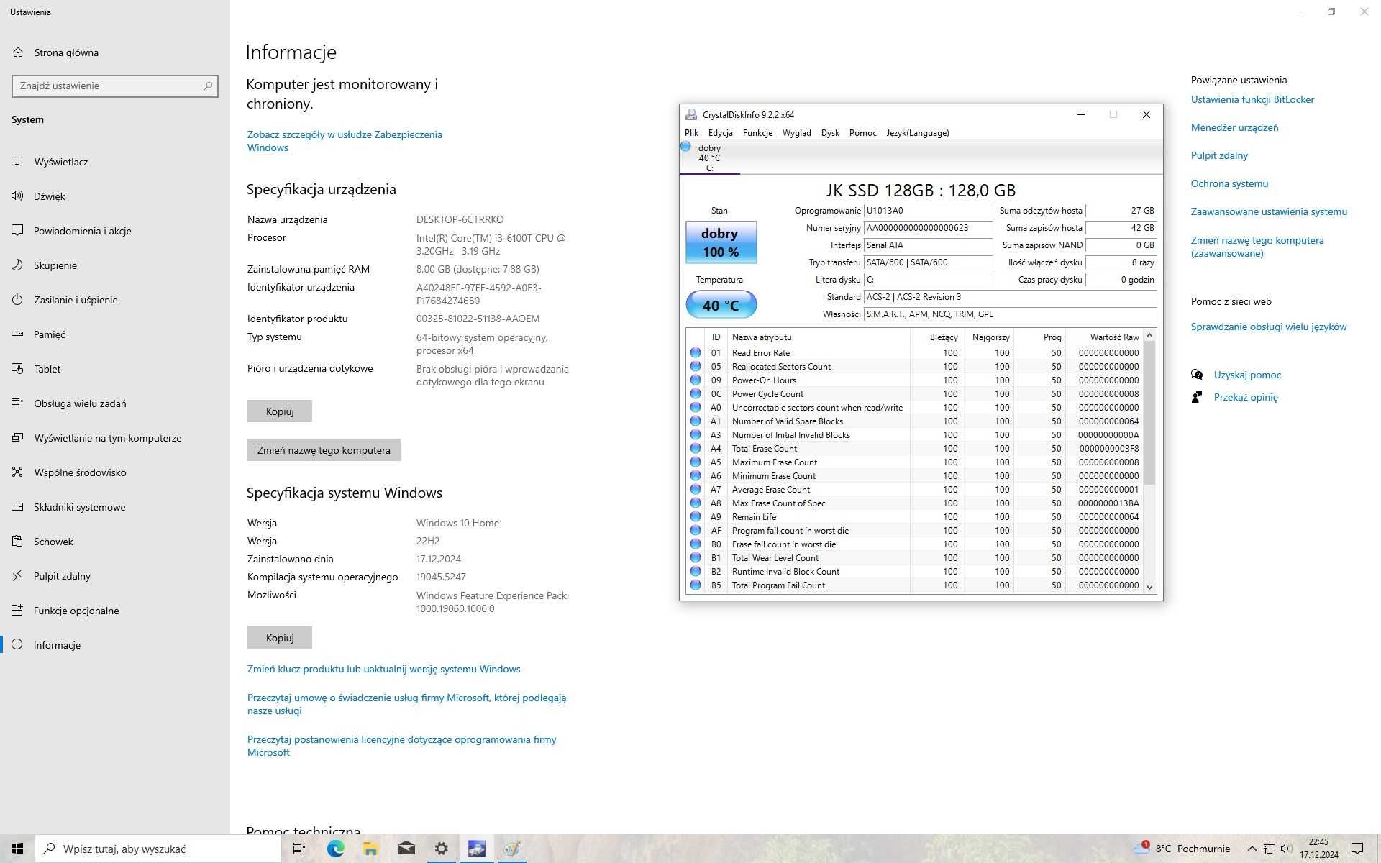Switch to CrystalDiskInfo taskbar icon
The width and height of the screenshot is (1381, 863).
coord(476,849)
